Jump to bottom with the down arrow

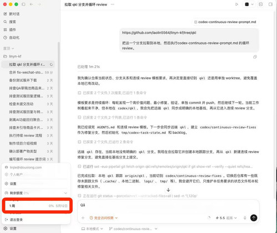pos(168,190)
